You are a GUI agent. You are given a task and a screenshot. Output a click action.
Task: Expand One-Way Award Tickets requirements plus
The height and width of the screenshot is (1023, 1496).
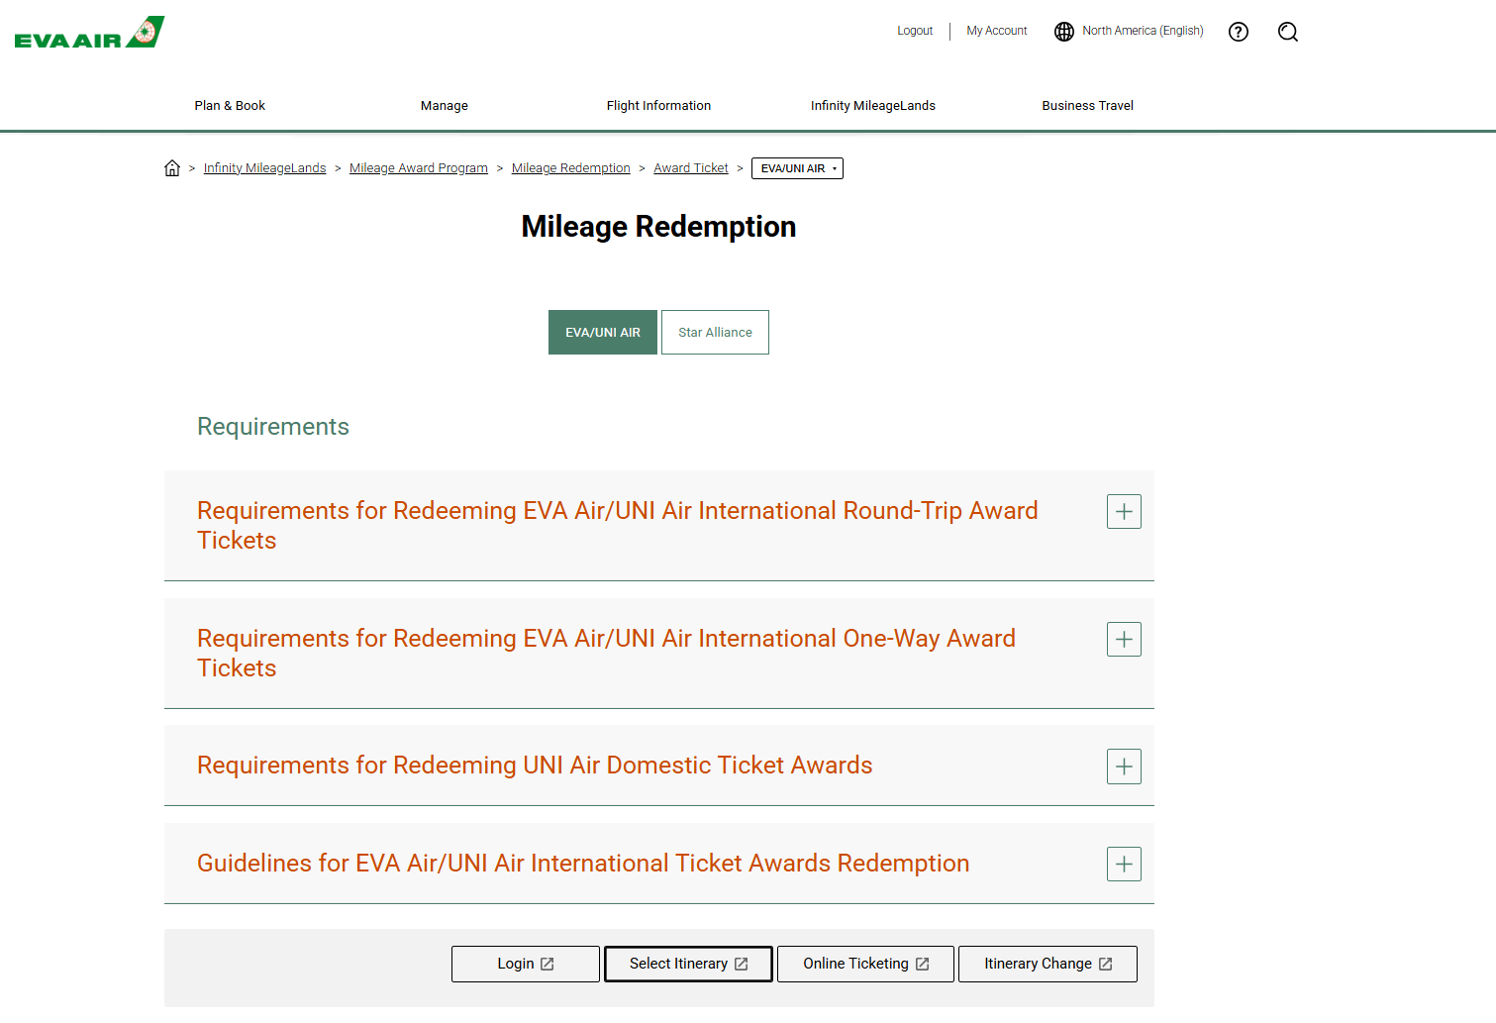pos(1124,639)
